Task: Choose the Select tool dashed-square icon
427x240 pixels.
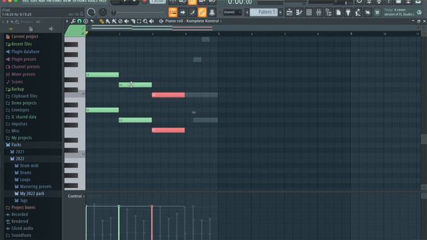Action: click(139, 21)
